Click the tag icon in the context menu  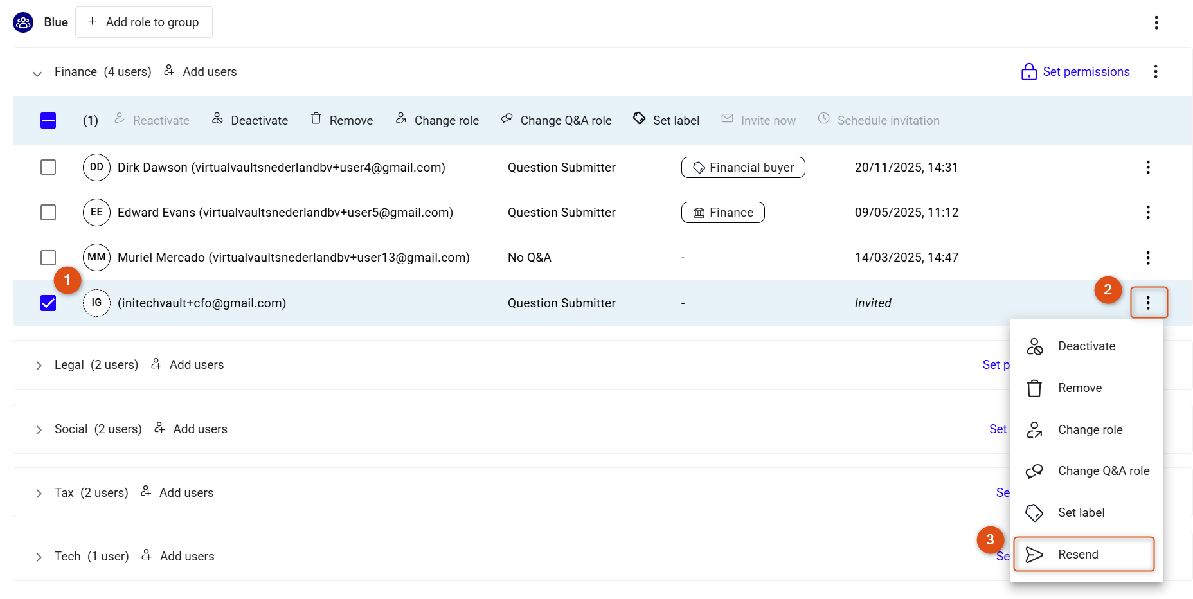tap(1034, 513)
